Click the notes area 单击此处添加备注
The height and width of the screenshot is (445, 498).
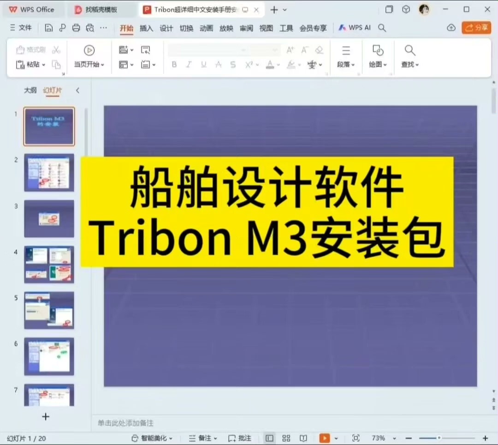point(125,423)
